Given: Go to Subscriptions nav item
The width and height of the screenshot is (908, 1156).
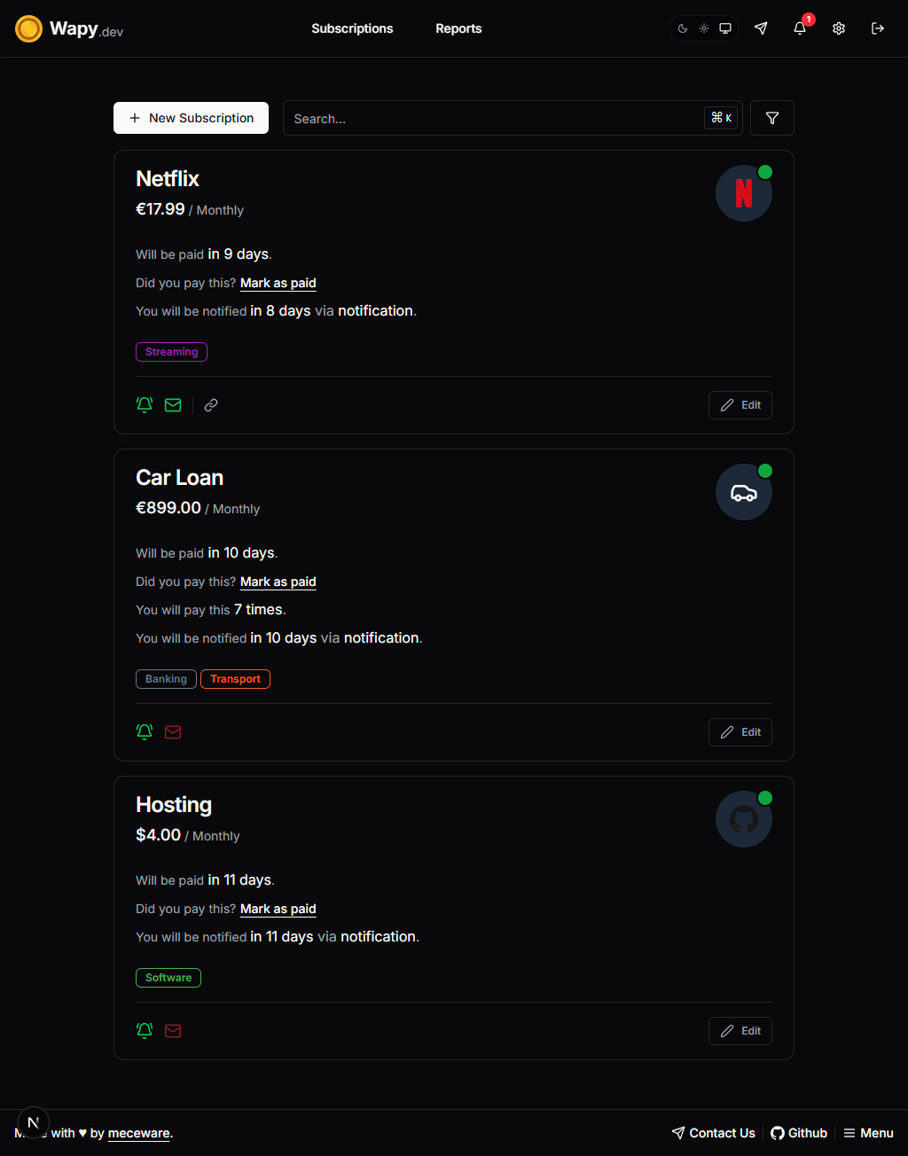Looking at the screenshot, I should (352, 28).
